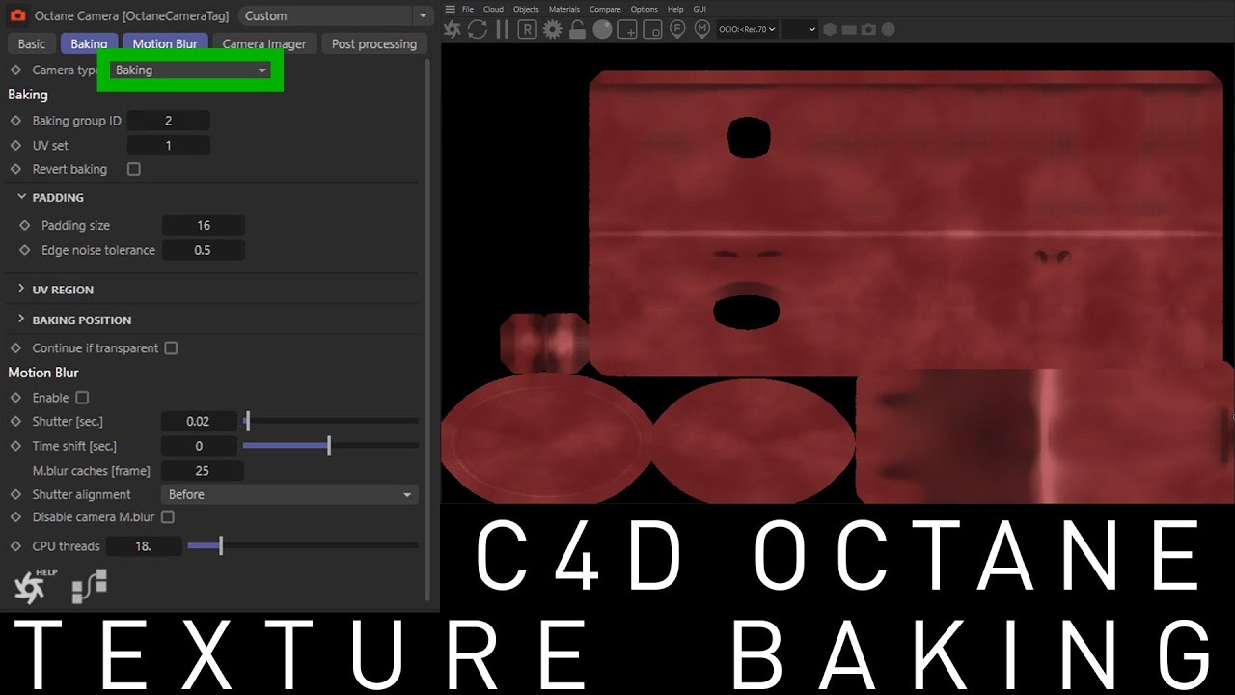
Task: Click the camera snapshot icon in Live Viewer toolbar
Action: coord(868,29)
